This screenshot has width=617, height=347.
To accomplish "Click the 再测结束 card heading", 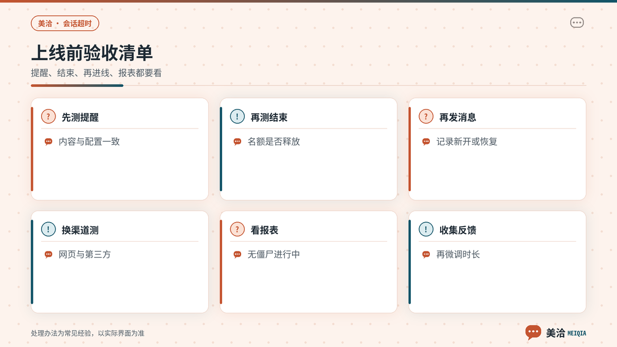I will pos(269,117).
